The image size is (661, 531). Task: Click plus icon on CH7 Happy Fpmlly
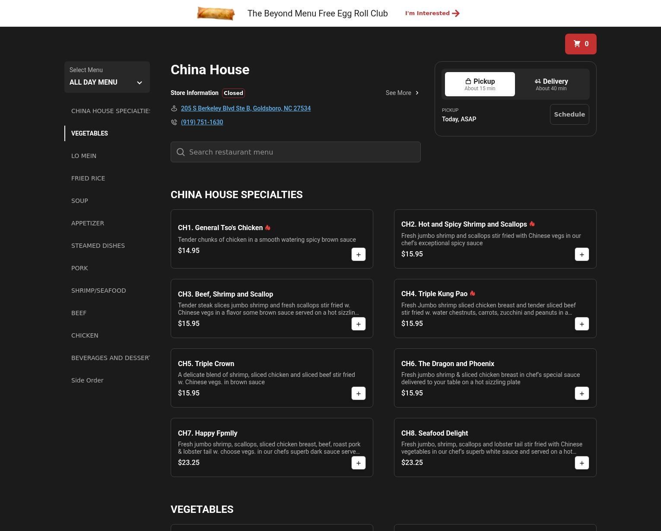click(x=358, y=463)
